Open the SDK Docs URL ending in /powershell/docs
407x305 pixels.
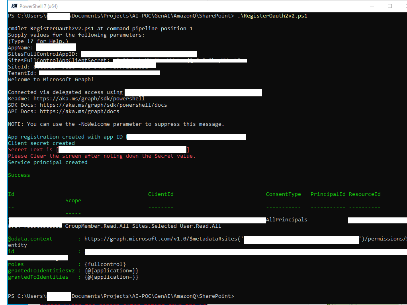coord(103,105)
